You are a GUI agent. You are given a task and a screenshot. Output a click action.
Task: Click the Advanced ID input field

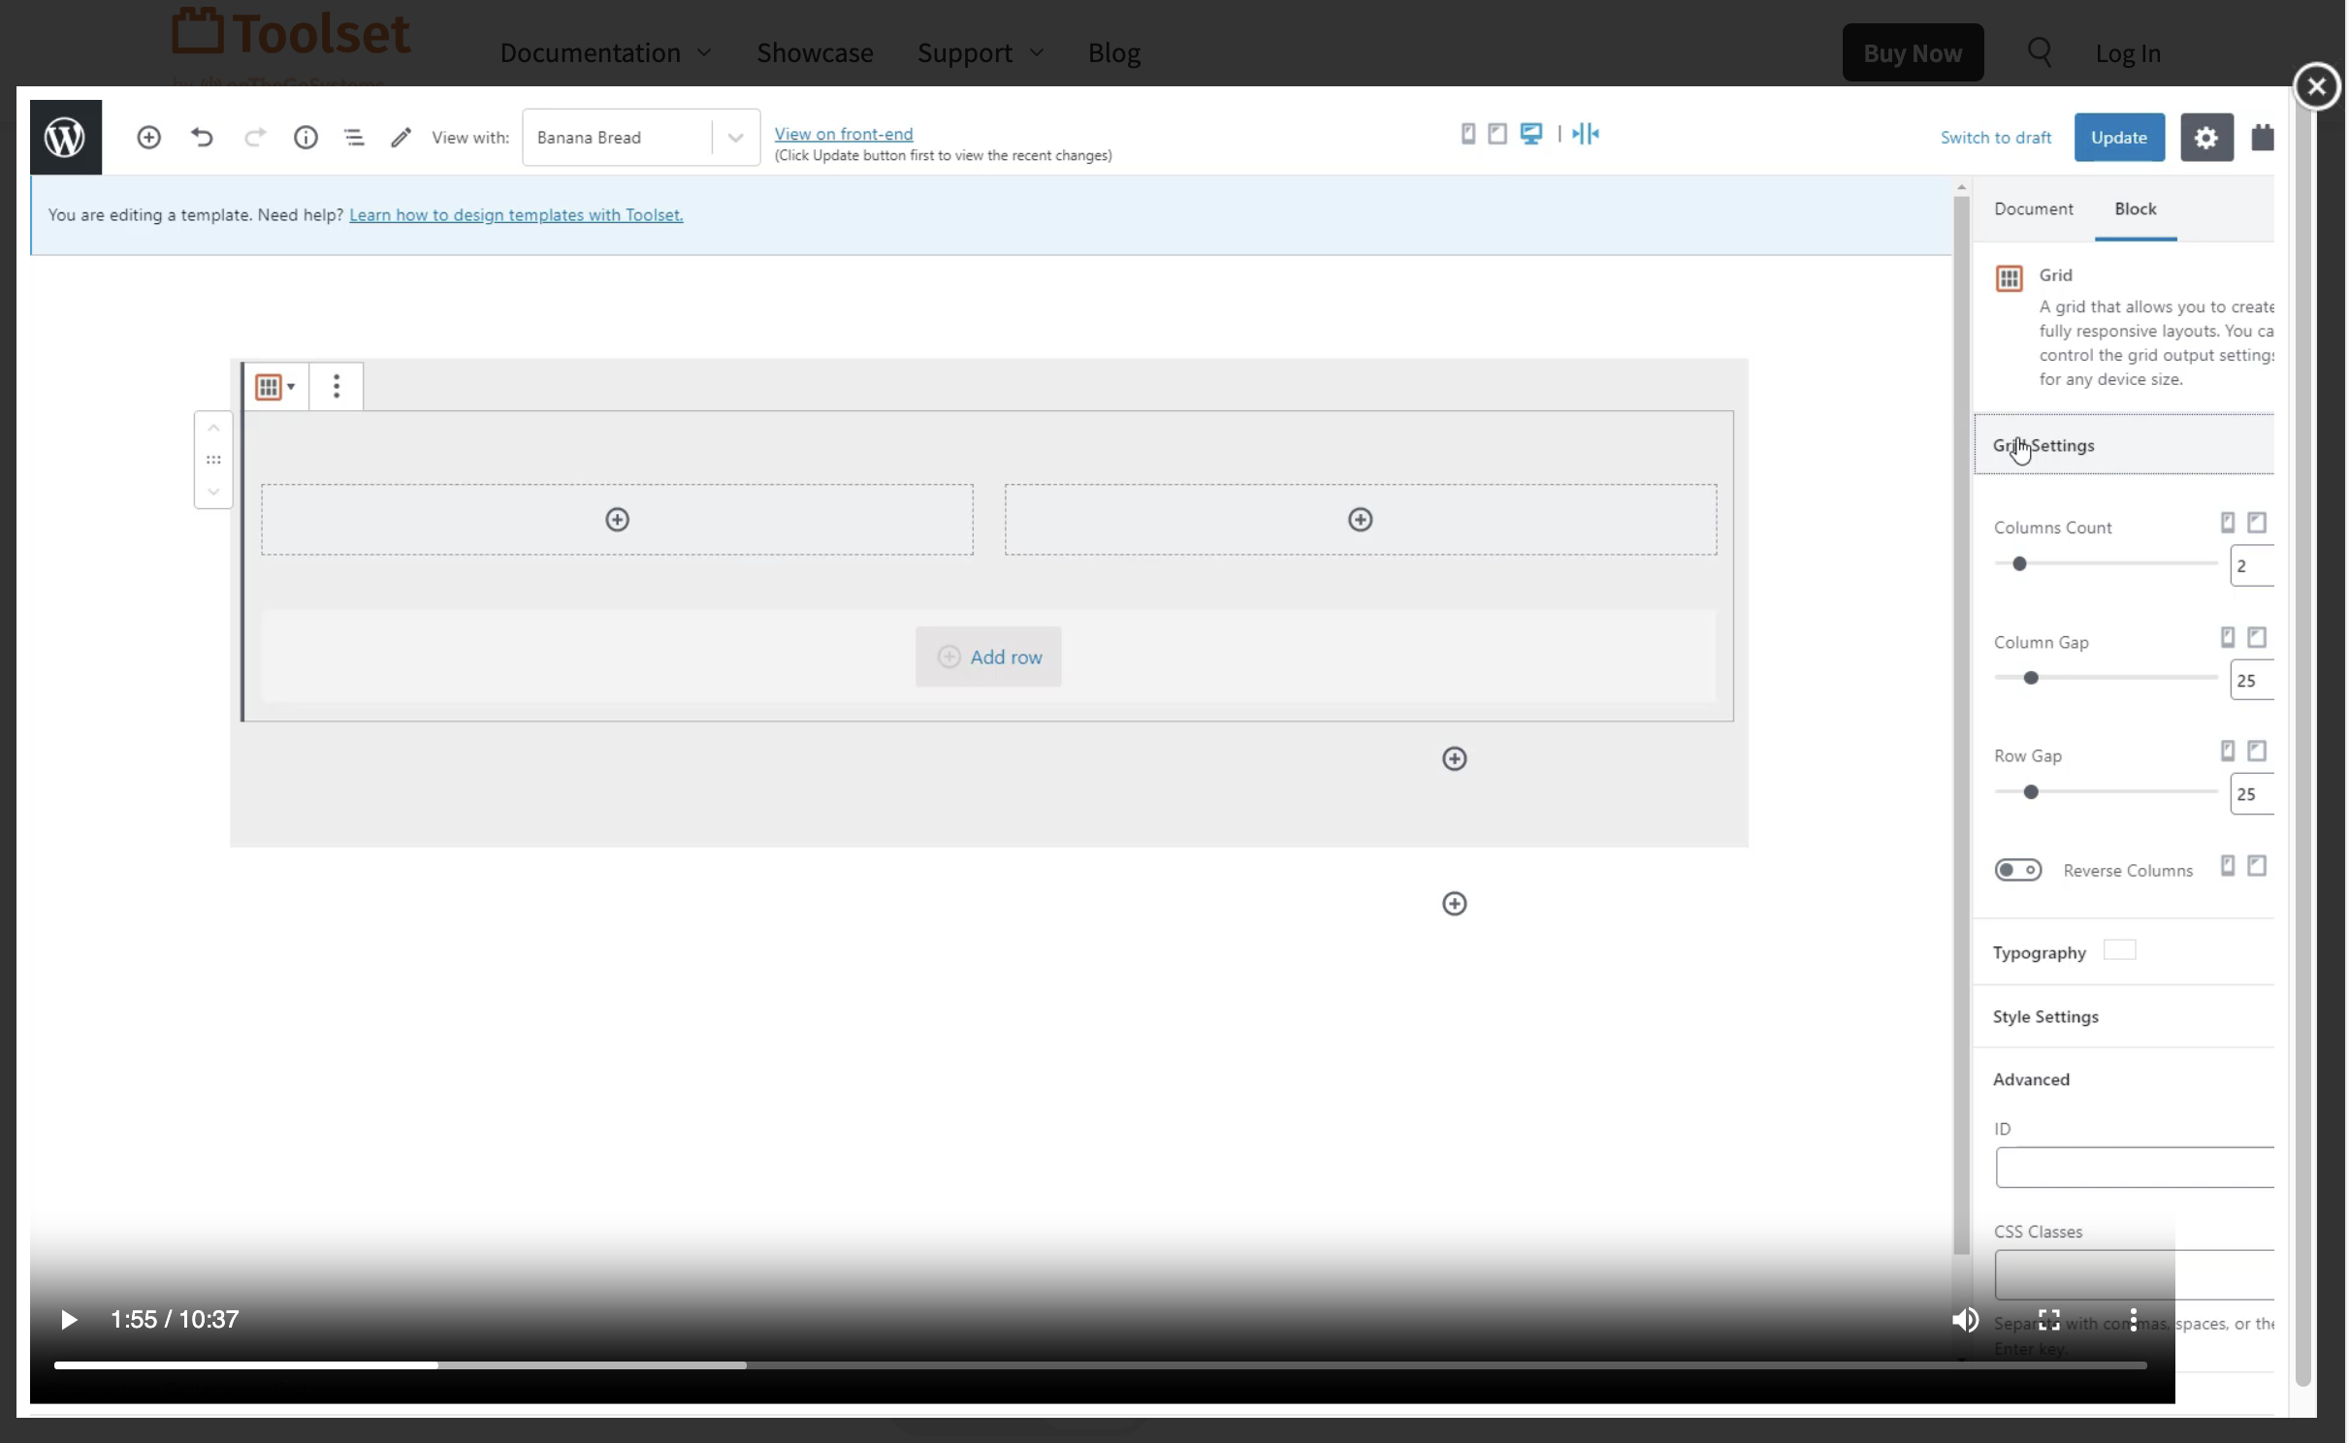[2135, 1168]
